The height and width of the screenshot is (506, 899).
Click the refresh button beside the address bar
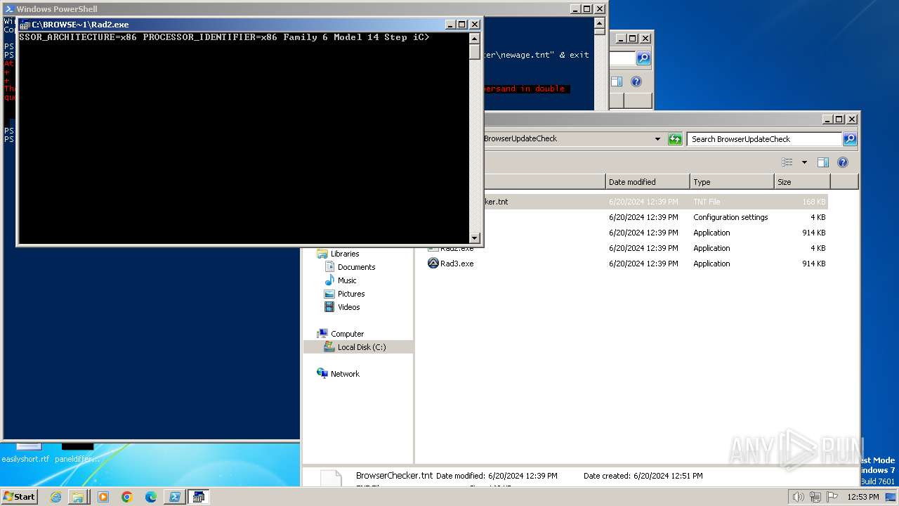pyautogui.click(x=675, y=139)
